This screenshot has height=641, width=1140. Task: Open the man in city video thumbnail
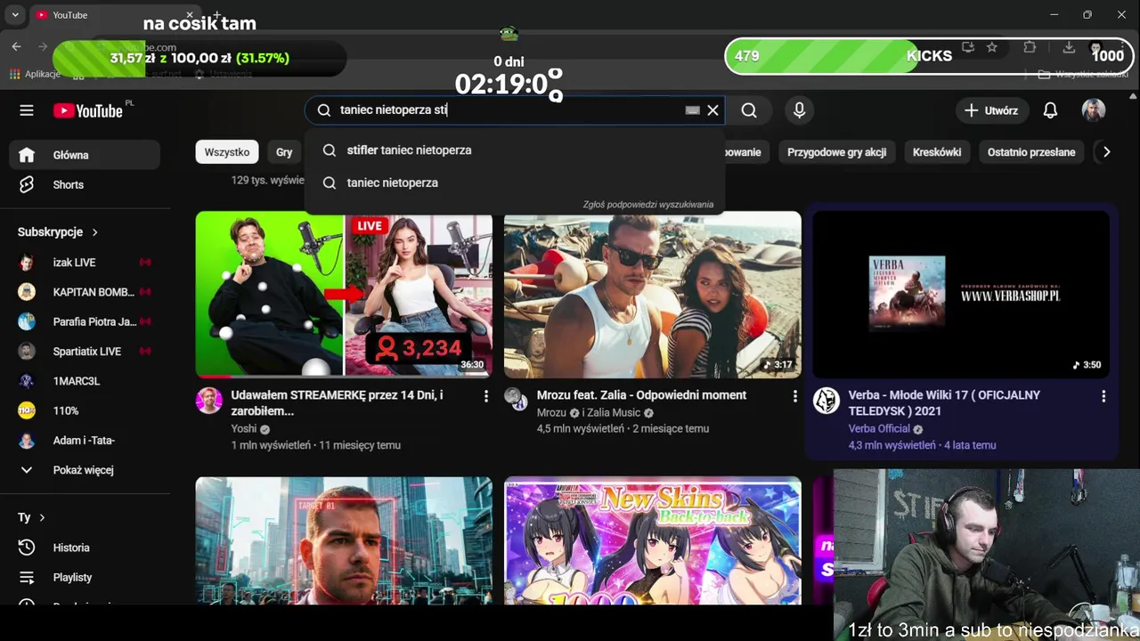pos(344,540)
